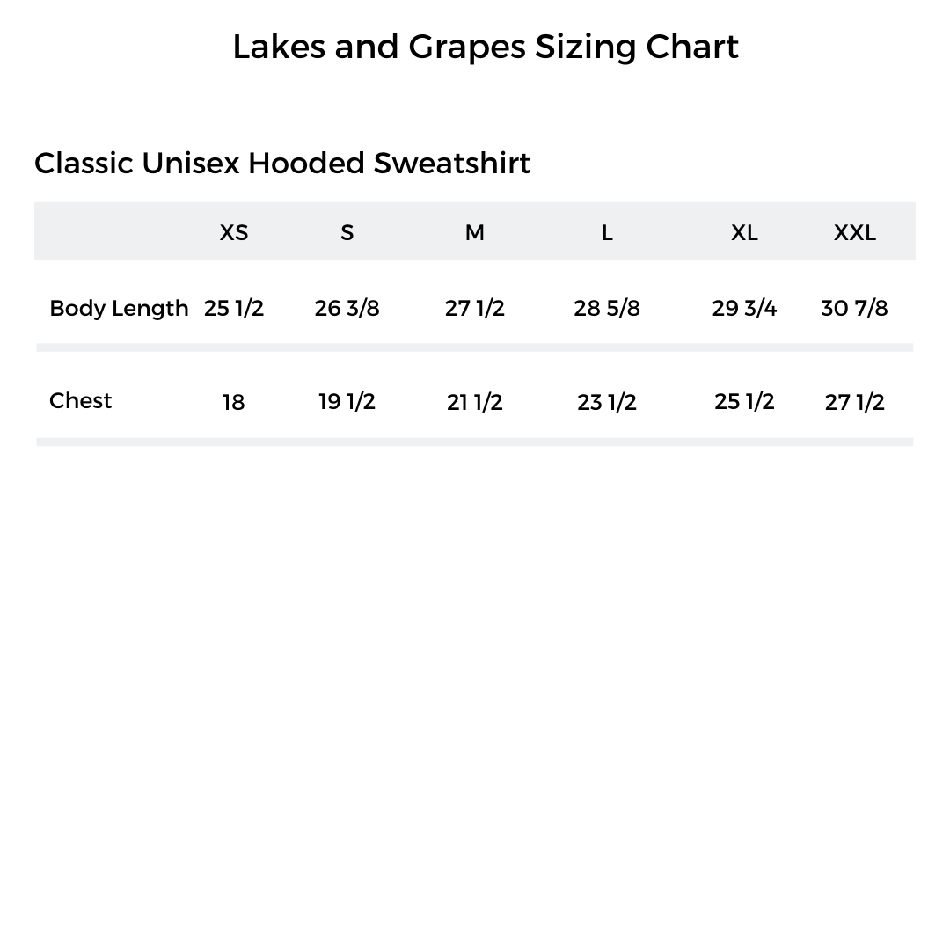This screenshot has width=950, height=950.
Task: Select the XS chest value 18
Action: coord(233,403)
